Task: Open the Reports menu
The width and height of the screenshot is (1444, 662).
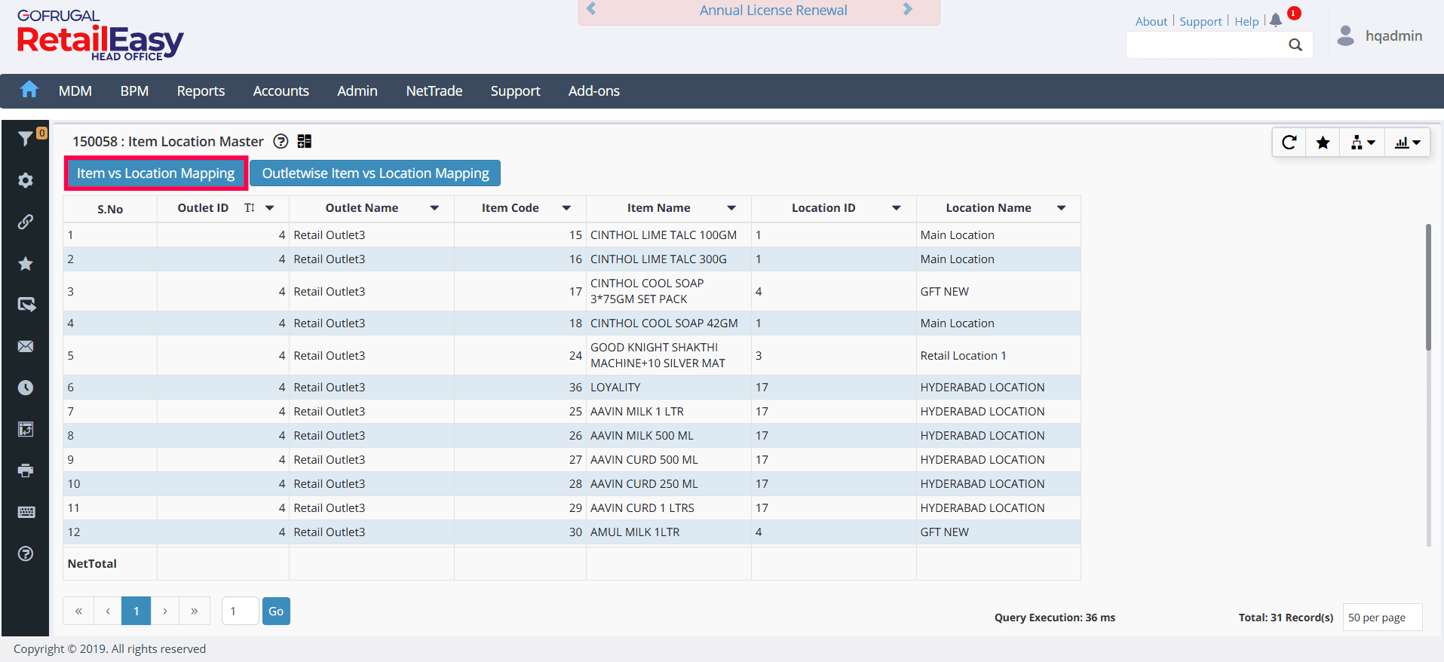Action: [x=201, y=91]
